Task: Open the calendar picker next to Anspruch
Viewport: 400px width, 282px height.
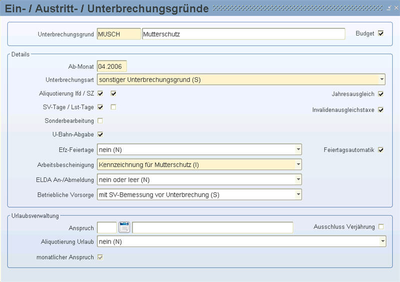Action: pos(124,228)
